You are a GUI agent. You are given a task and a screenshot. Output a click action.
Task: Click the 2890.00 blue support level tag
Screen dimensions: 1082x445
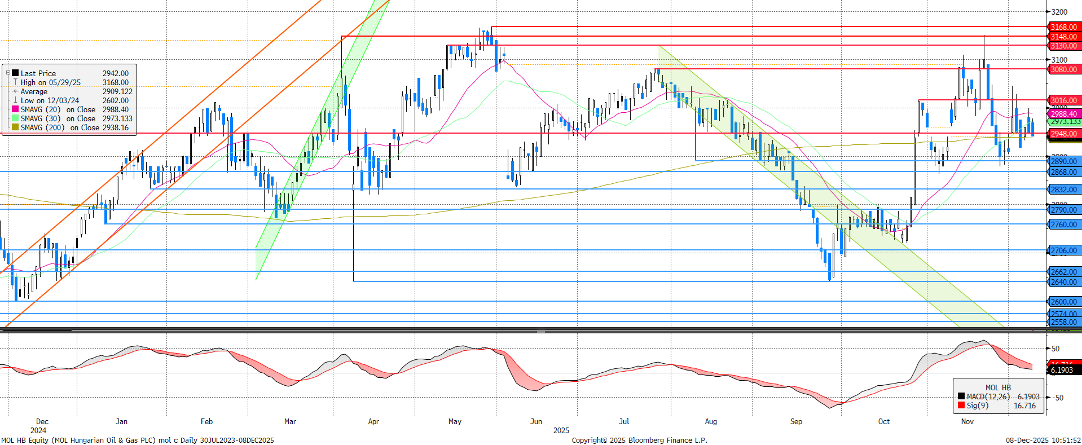(x=1063, y=161)
